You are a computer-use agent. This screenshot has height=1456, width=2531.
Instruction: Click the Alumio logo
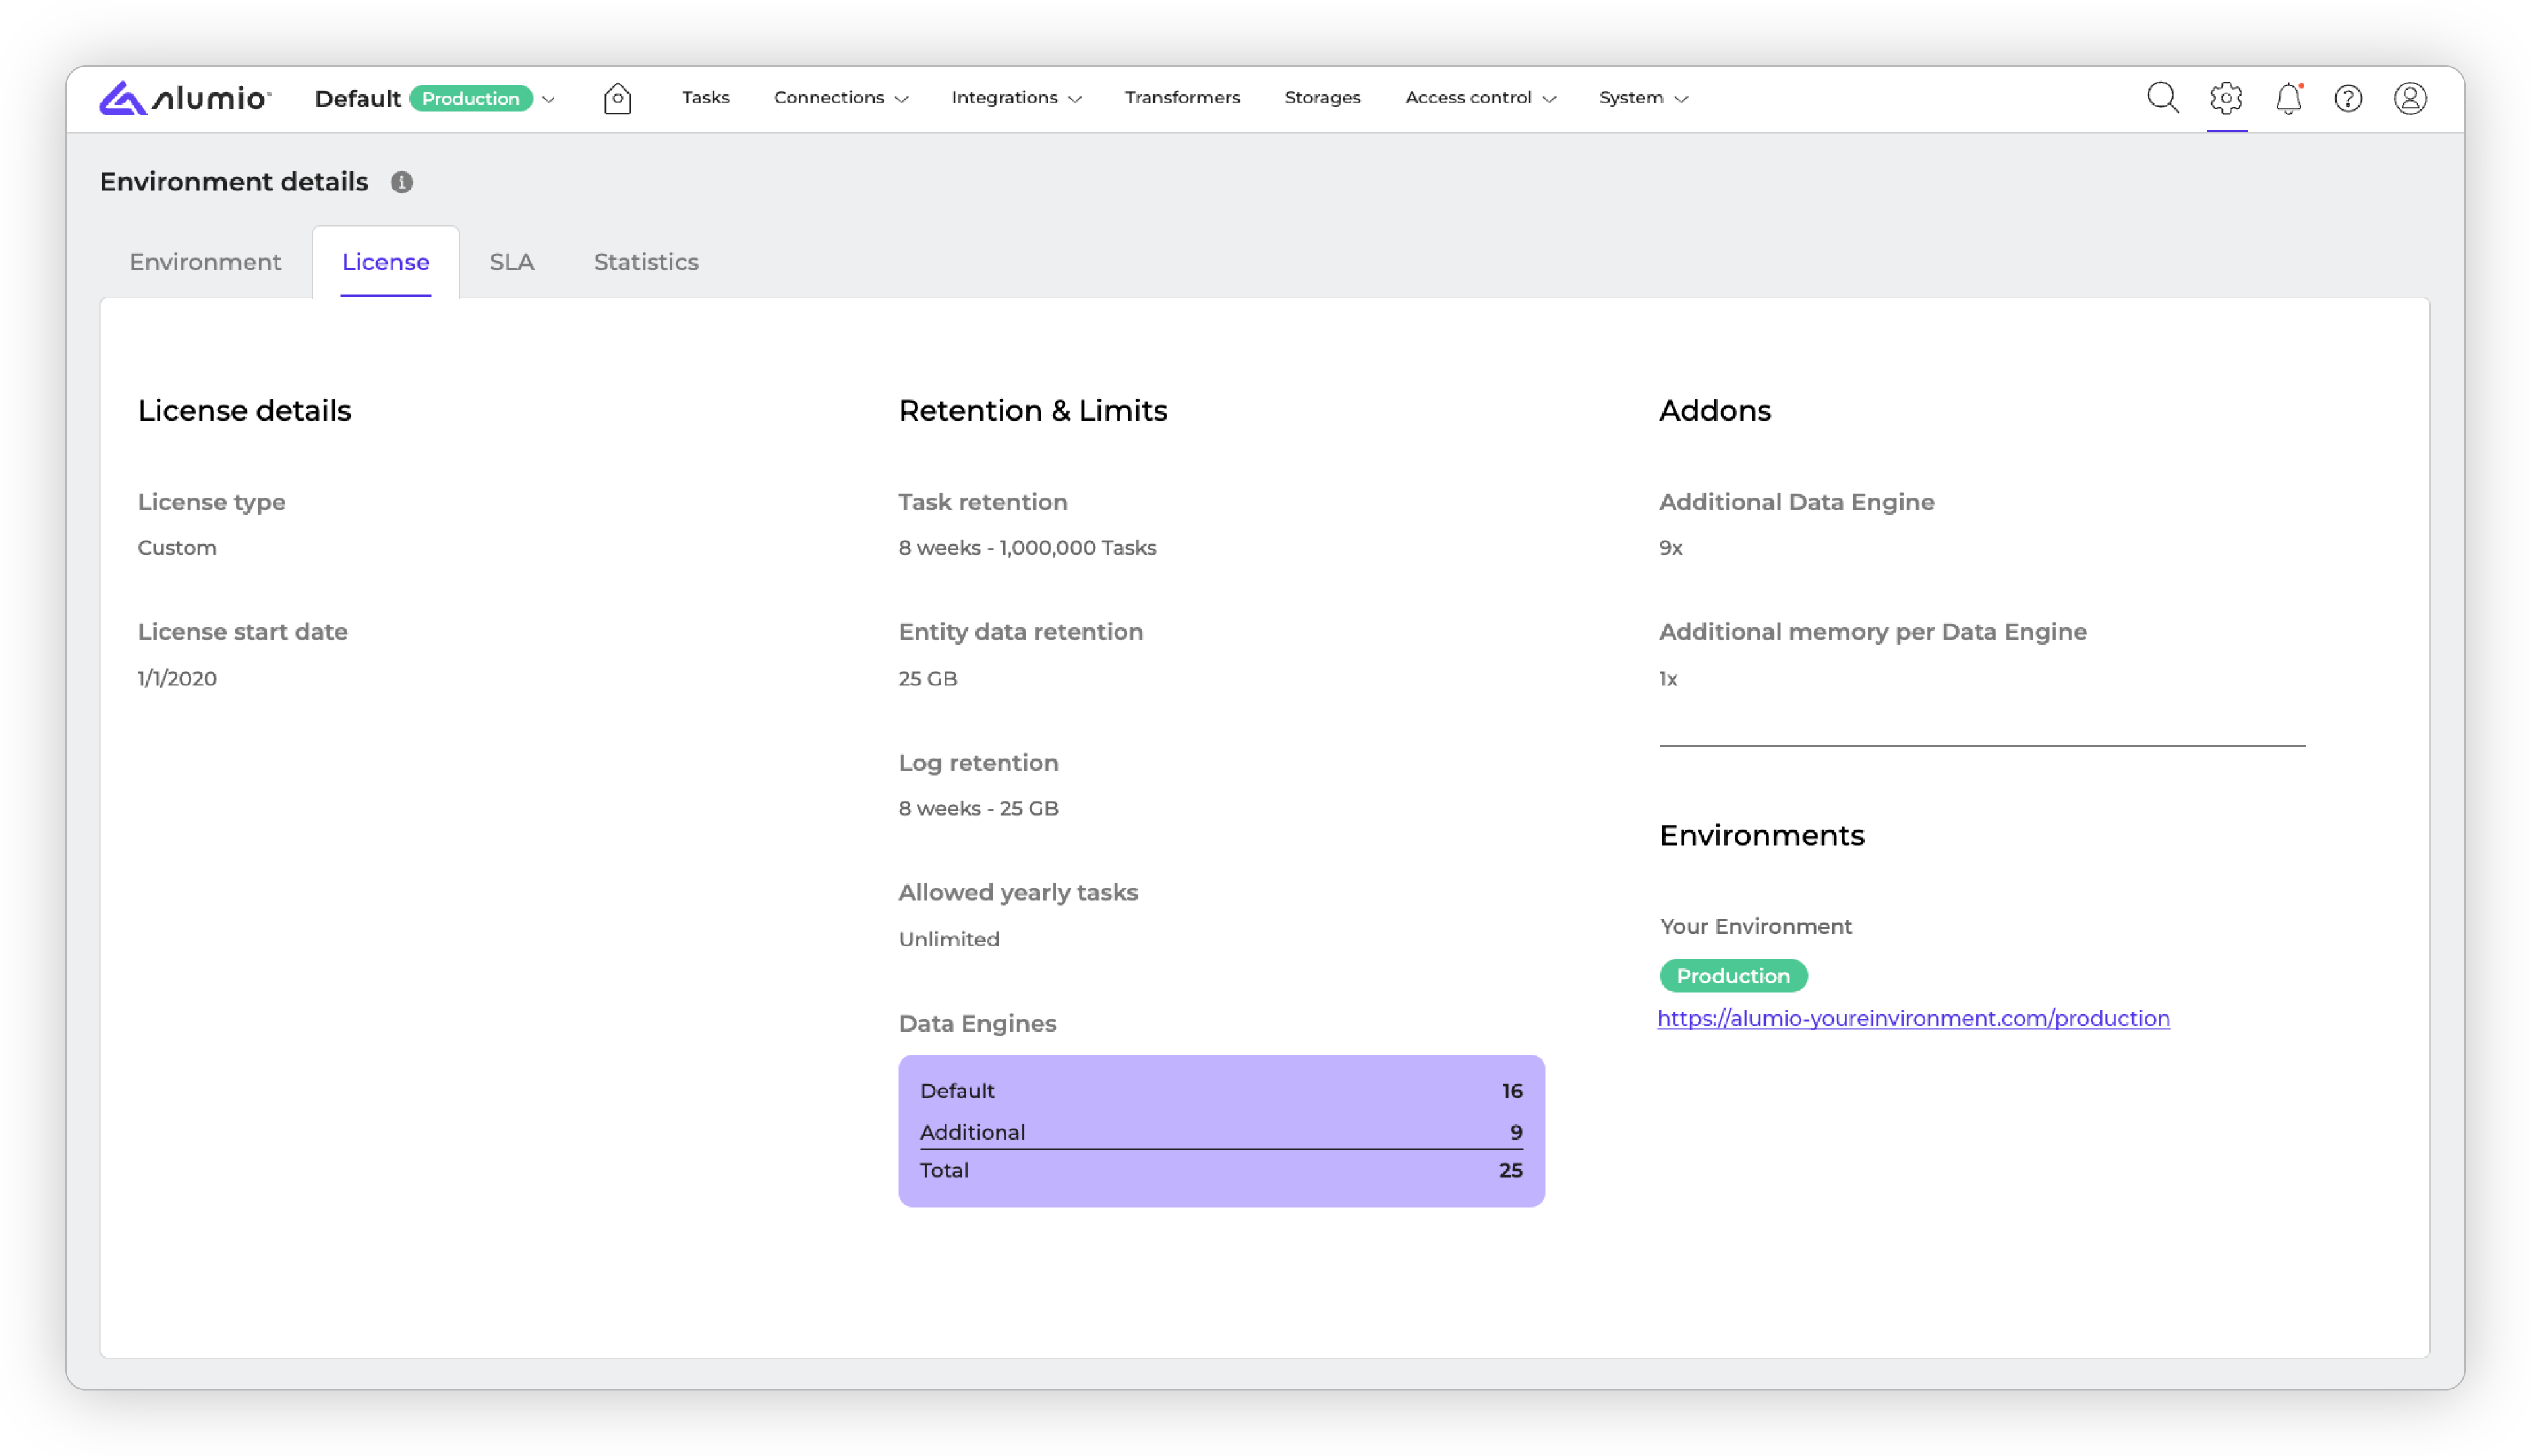point(185,98)
